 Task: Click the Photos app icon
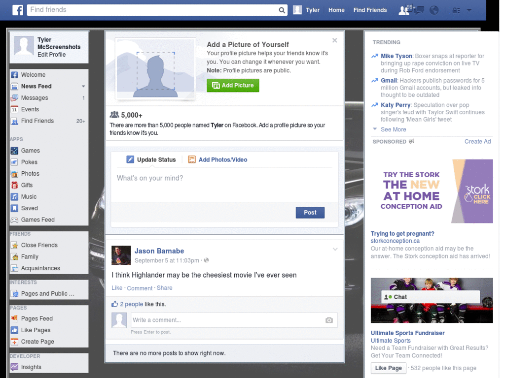tap(14, 174)
